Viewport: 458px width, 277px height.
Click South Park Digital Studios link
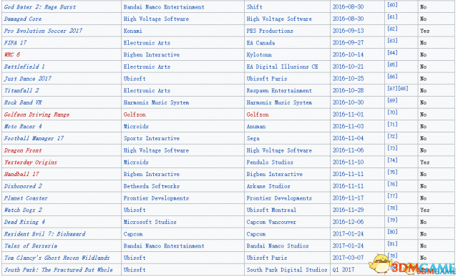287,270
